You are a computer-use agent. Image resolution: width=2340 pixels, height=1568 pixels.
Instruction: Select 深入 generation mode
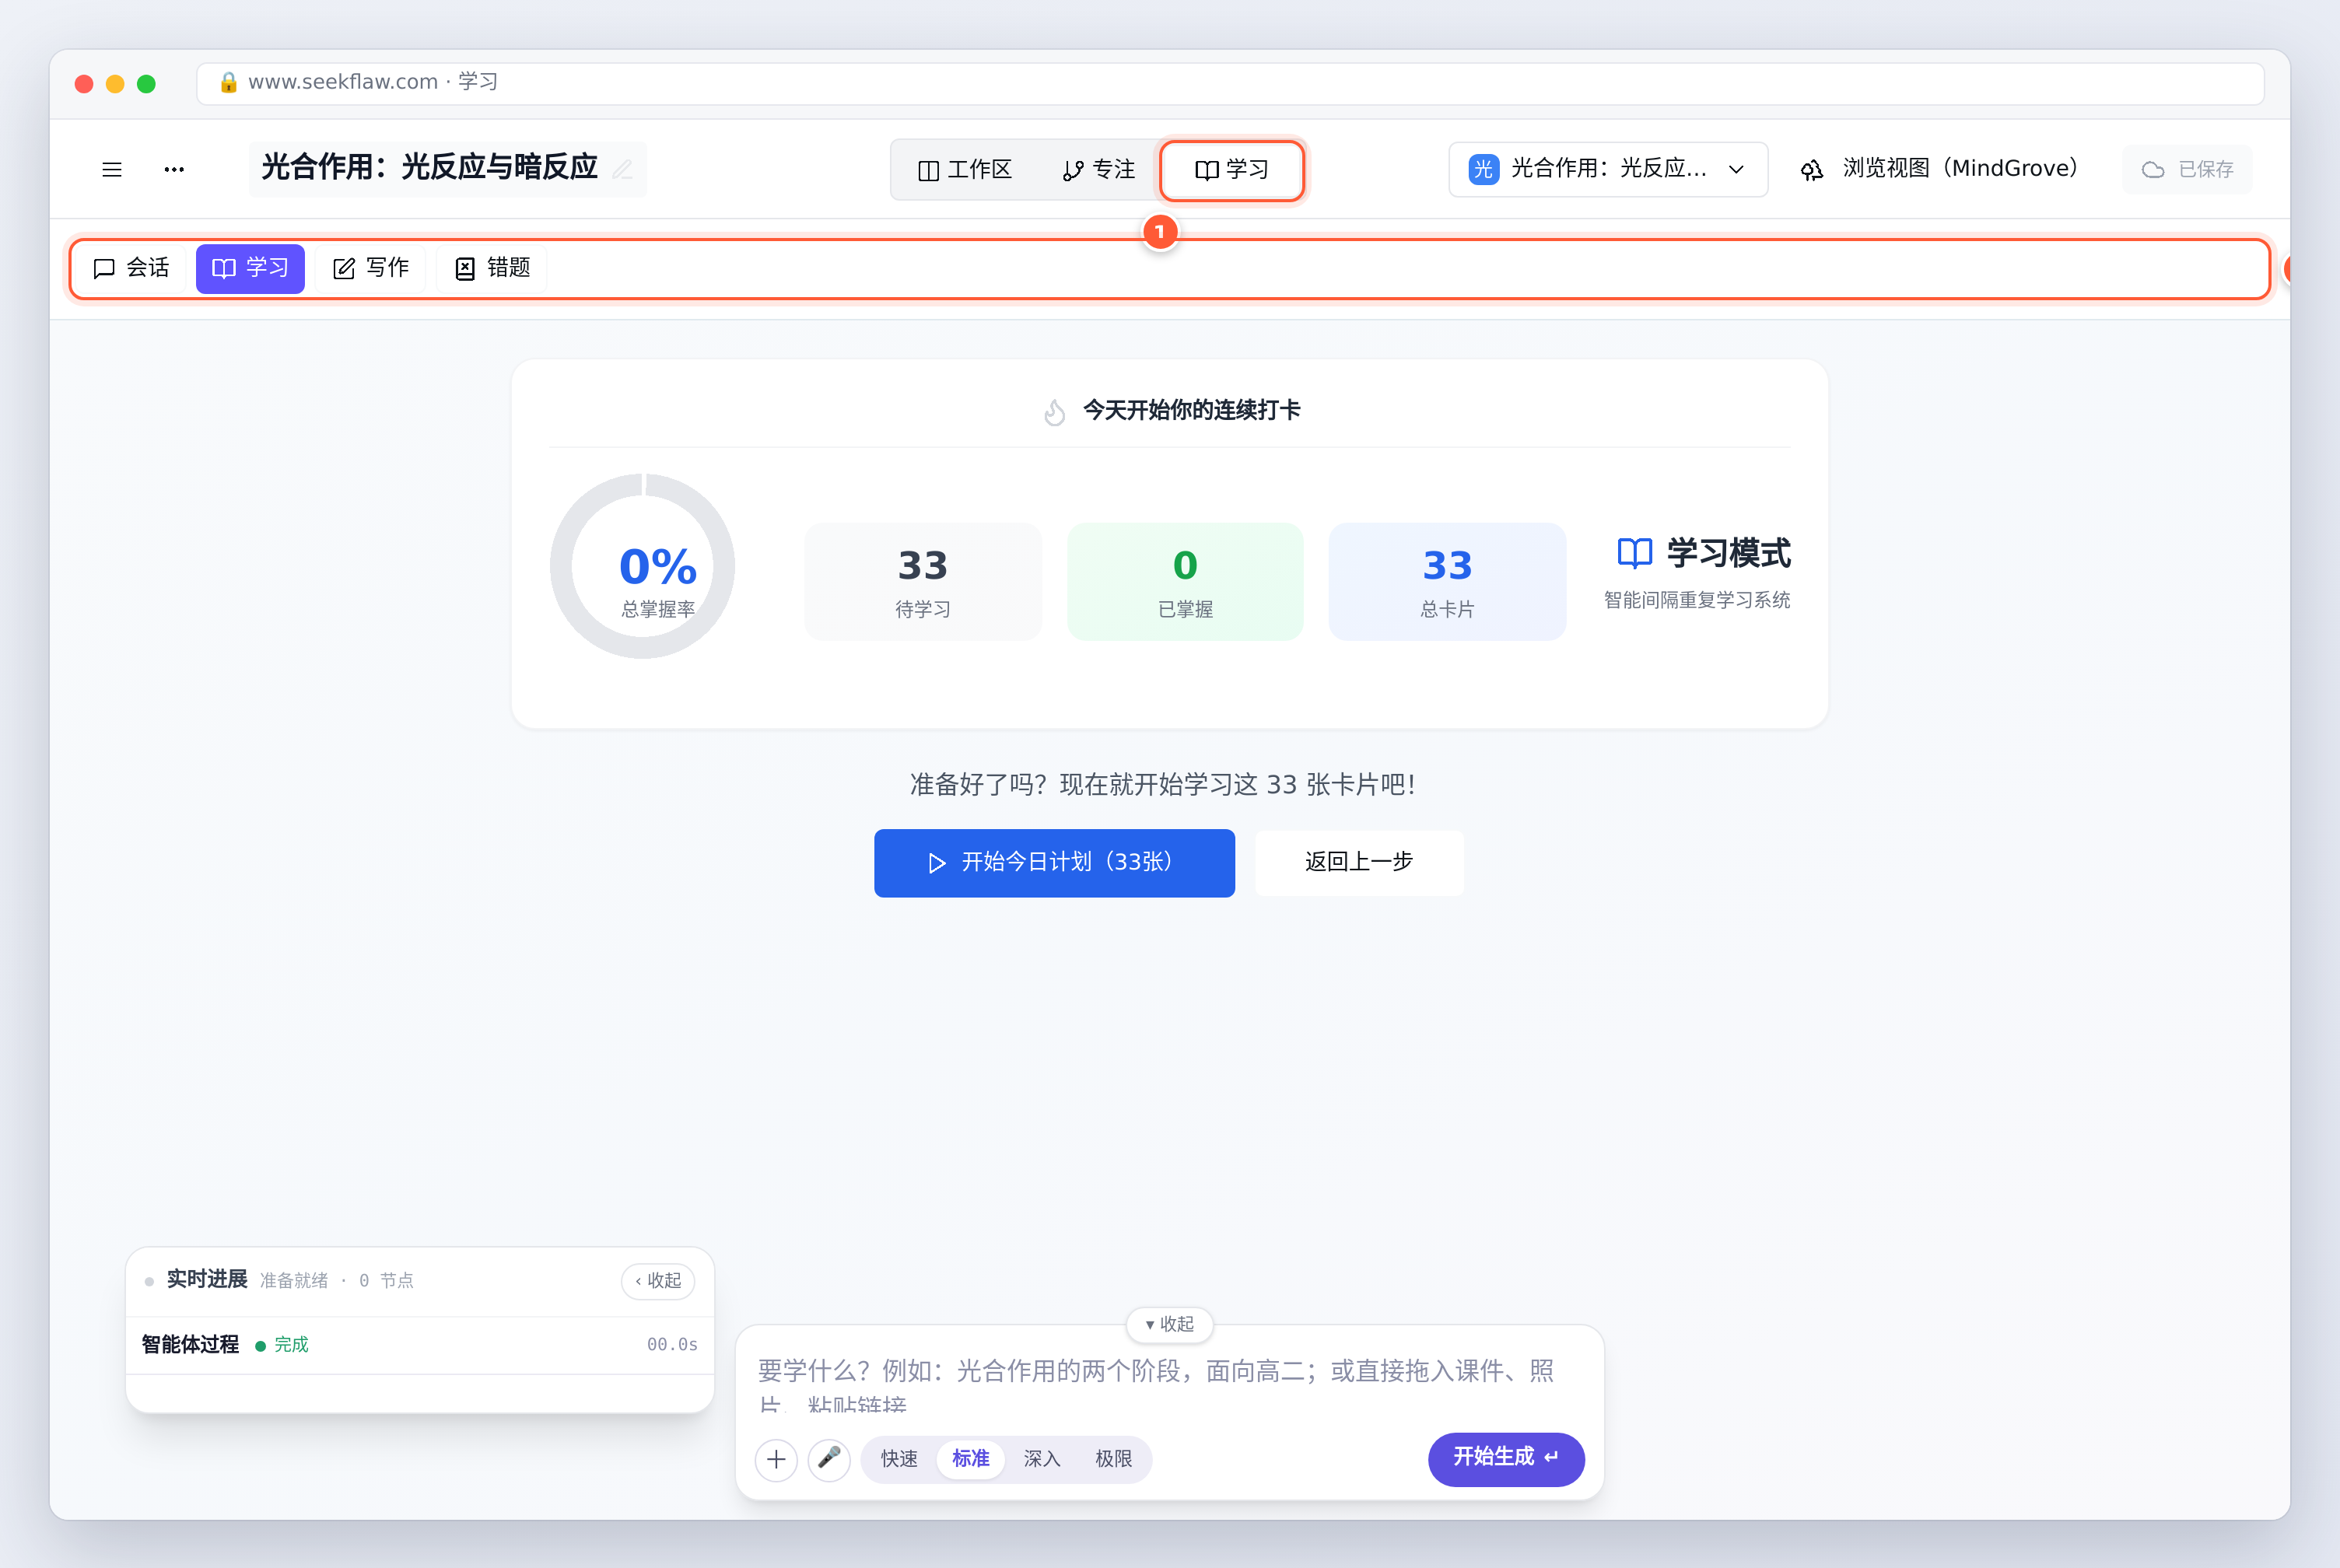pos(1042,1459)
